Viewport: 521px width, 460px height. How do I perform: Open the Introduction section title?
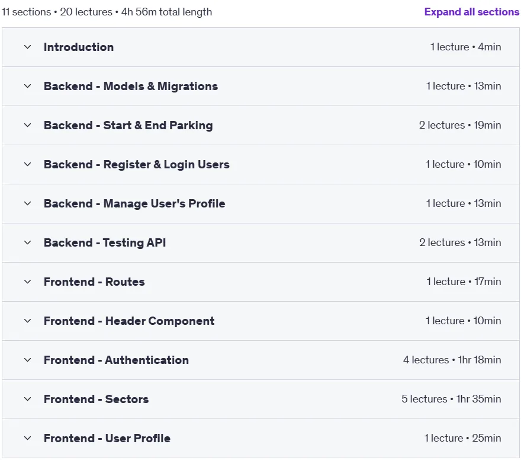click(x=79, y=47)
